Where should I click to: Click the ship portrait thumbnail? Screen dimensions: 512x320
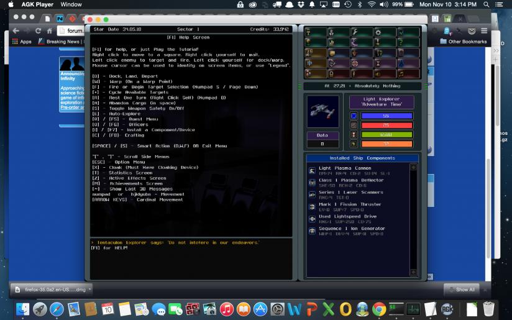pyautogui.click(x=323, y=111)
